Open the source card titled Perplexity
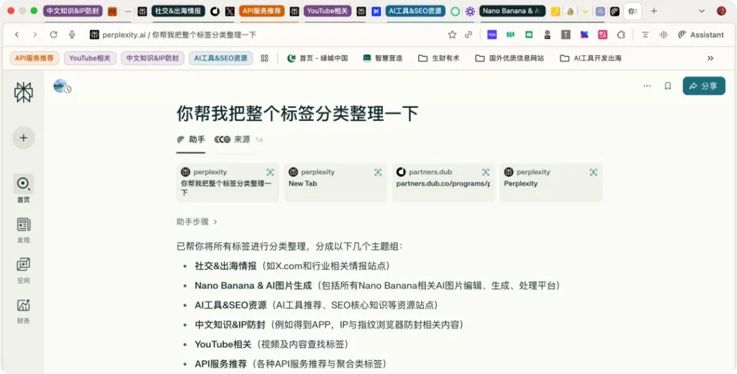The height and width of the screenshot is (374, 737). (551, 182)
